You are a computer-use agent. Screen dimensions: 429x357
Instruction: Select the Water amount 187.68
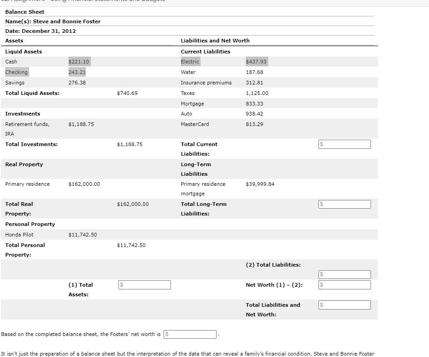(254, 72)
